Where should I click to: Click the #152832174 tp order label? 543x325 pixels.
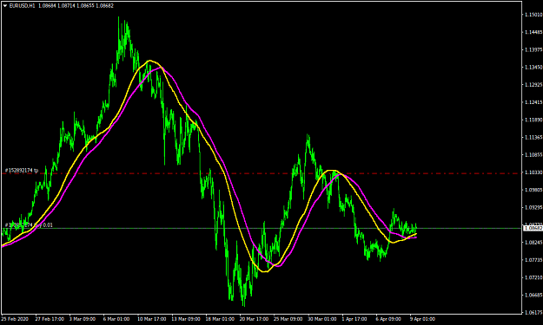[22, 170]
